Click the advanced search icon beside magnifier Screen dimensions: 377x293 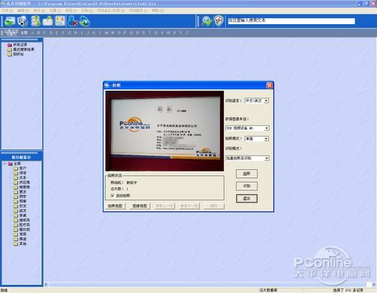pos(219,21)
